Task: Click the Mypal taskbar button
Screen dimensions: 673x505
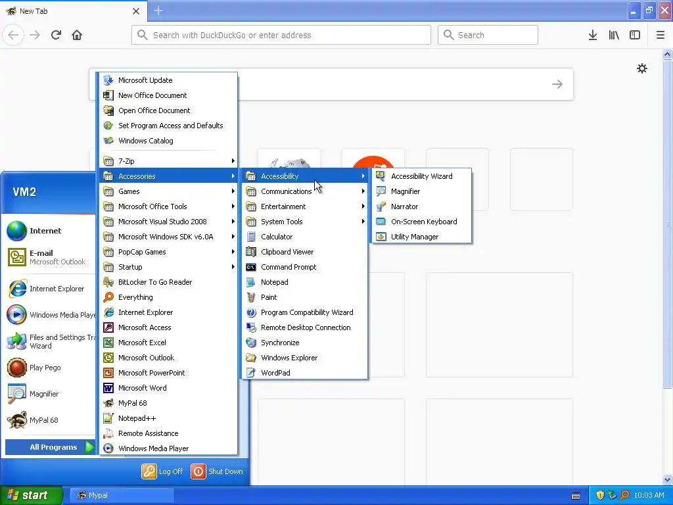Action: tap(122, 495)
